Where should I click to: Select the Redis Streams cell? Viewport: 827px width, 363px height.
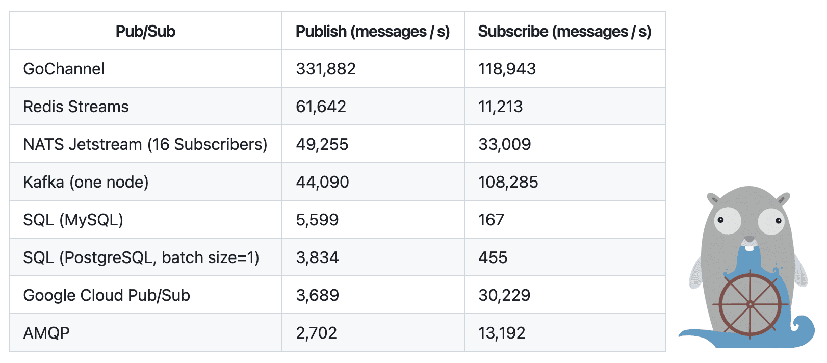(76, 107)
